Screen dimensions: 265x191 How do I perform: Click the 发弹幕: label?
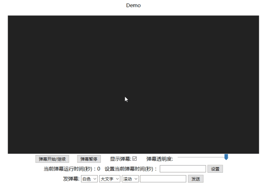(x=71, y=179)
